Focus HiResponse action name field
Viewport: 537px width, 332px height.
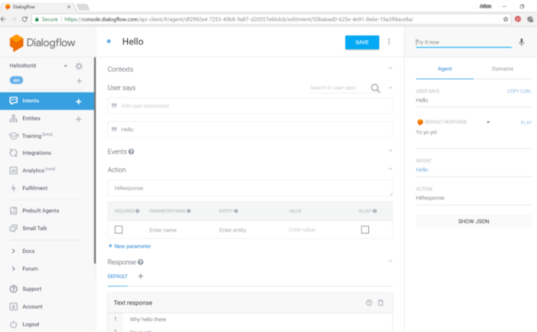[250, 188]
